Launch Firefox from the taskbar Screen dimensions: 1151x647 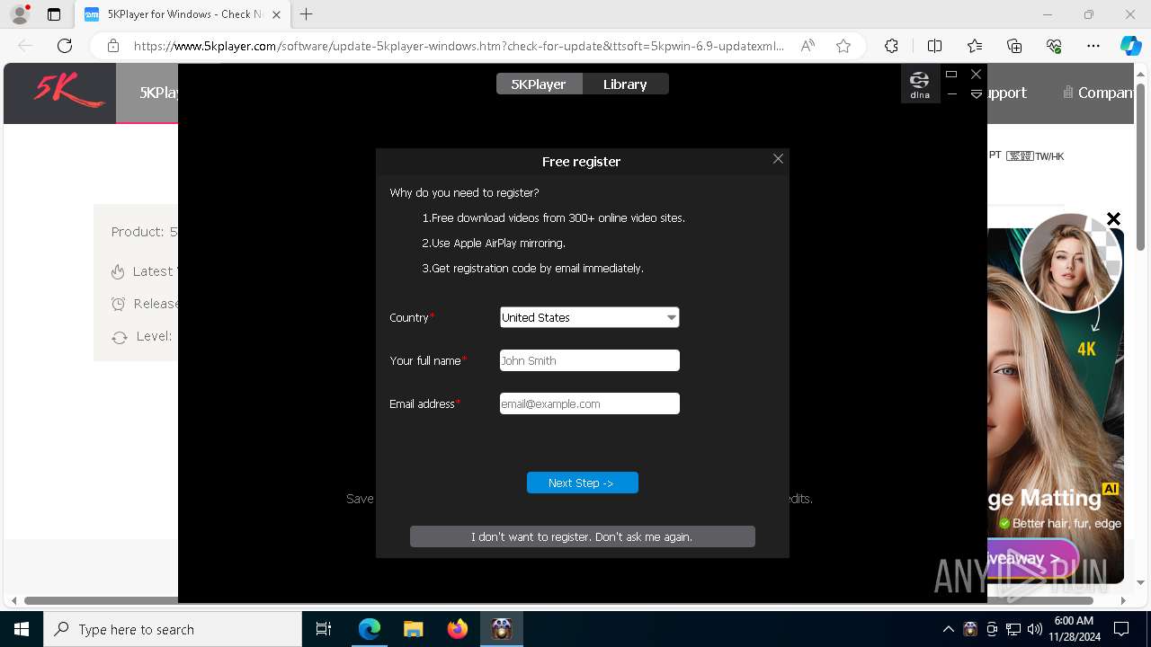(458, 629)
